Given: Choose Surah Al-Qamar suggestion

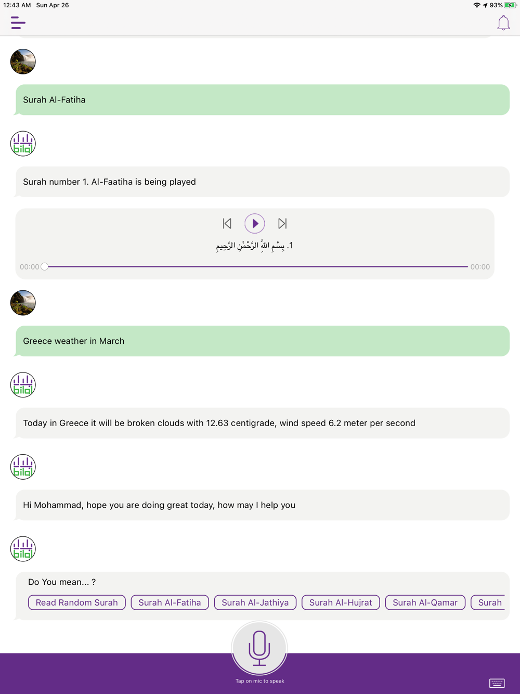Looking at the screenshot, I should [x=425, y=602].
